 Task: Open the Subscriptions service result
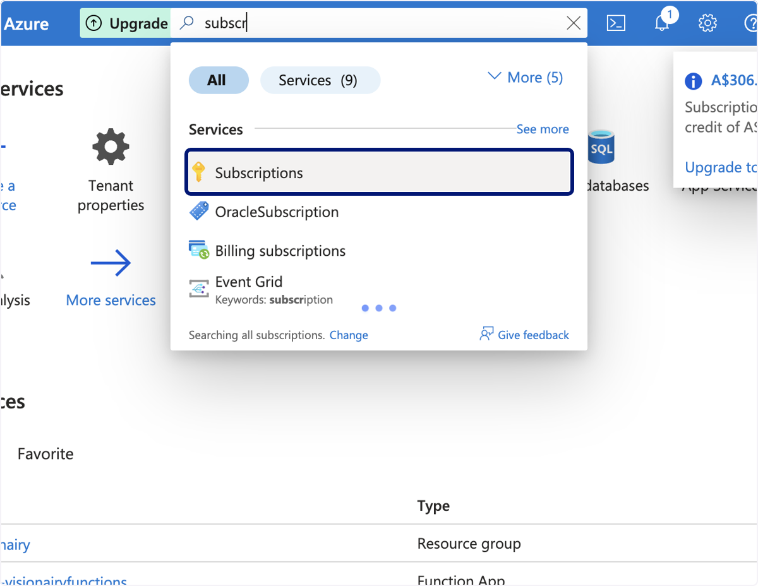click(x=379, y=172)
